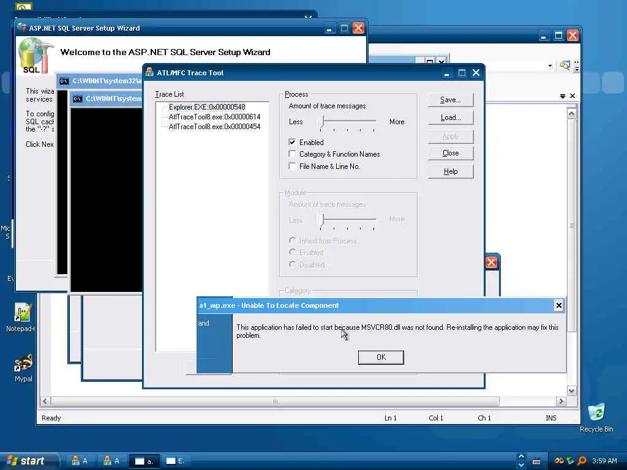The width and height of the screenshot is (627, 470).
Task: Open the Mypal desktop shortcut
Action: (23, 368)
